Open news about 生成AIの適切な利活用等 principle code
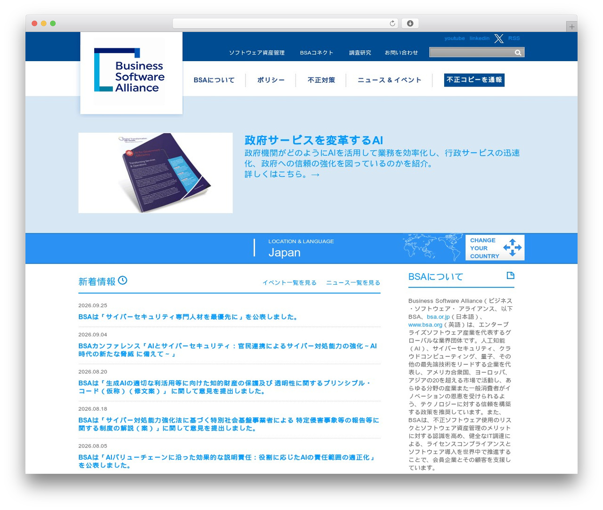The image size is (603, 510). pyautogui.click(x=225, y=387)
